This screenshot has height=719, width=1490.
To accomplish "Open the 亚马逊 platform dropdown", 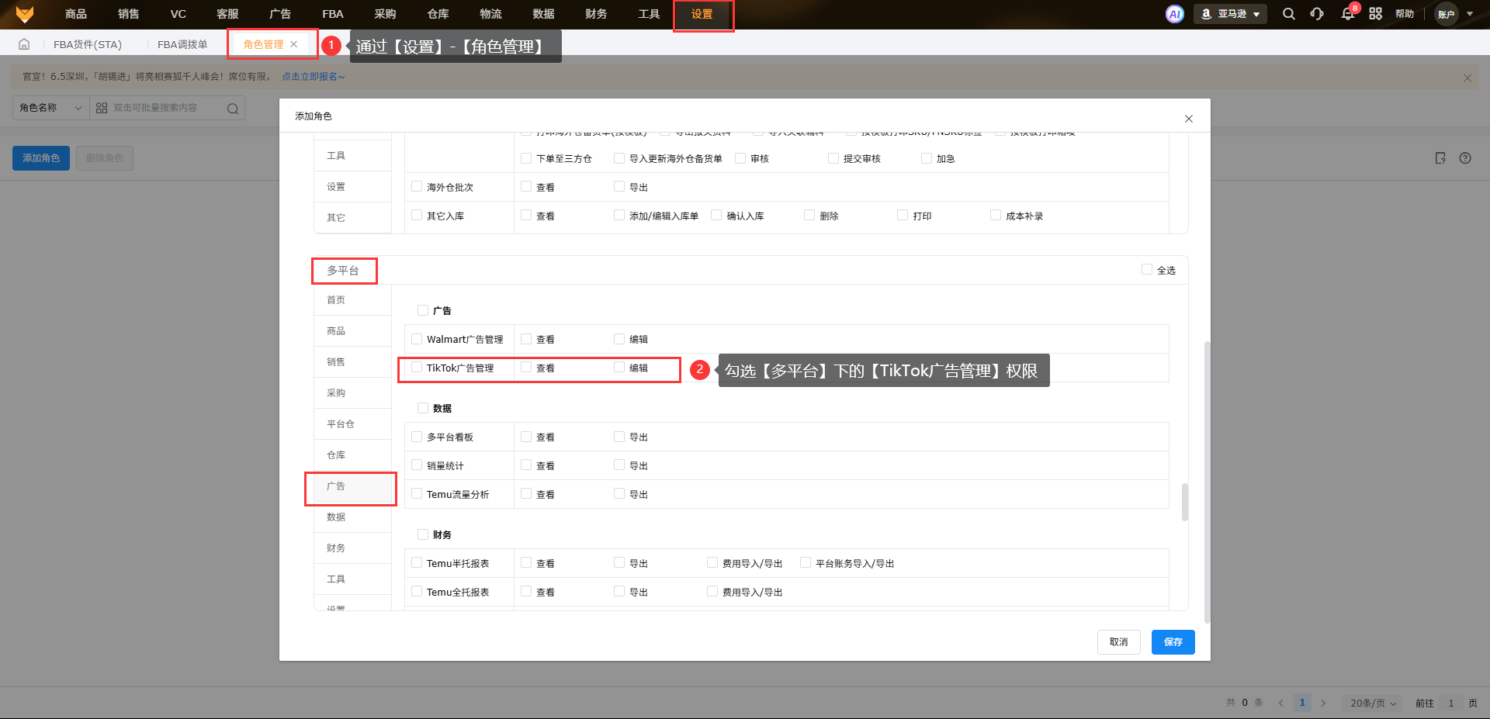I will pos(1230,14).
